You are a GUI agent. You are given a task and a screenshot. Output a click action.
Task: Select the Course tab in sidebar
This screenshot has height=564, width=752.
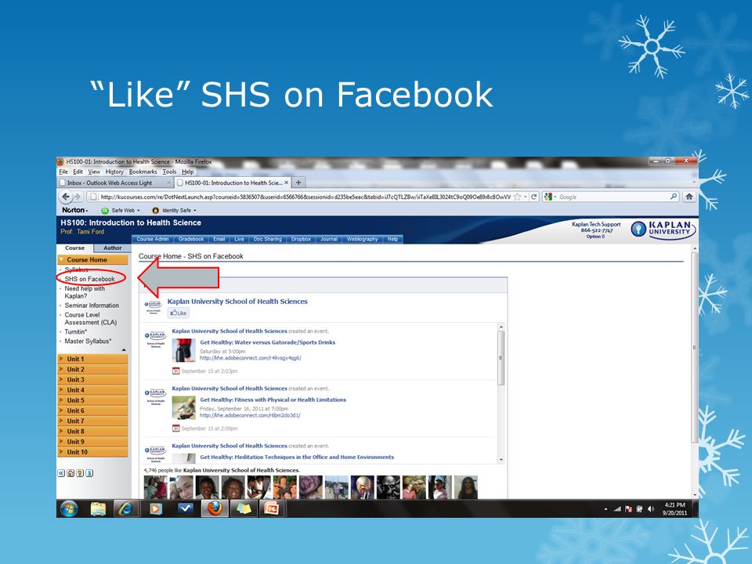[x=75, y=248]
